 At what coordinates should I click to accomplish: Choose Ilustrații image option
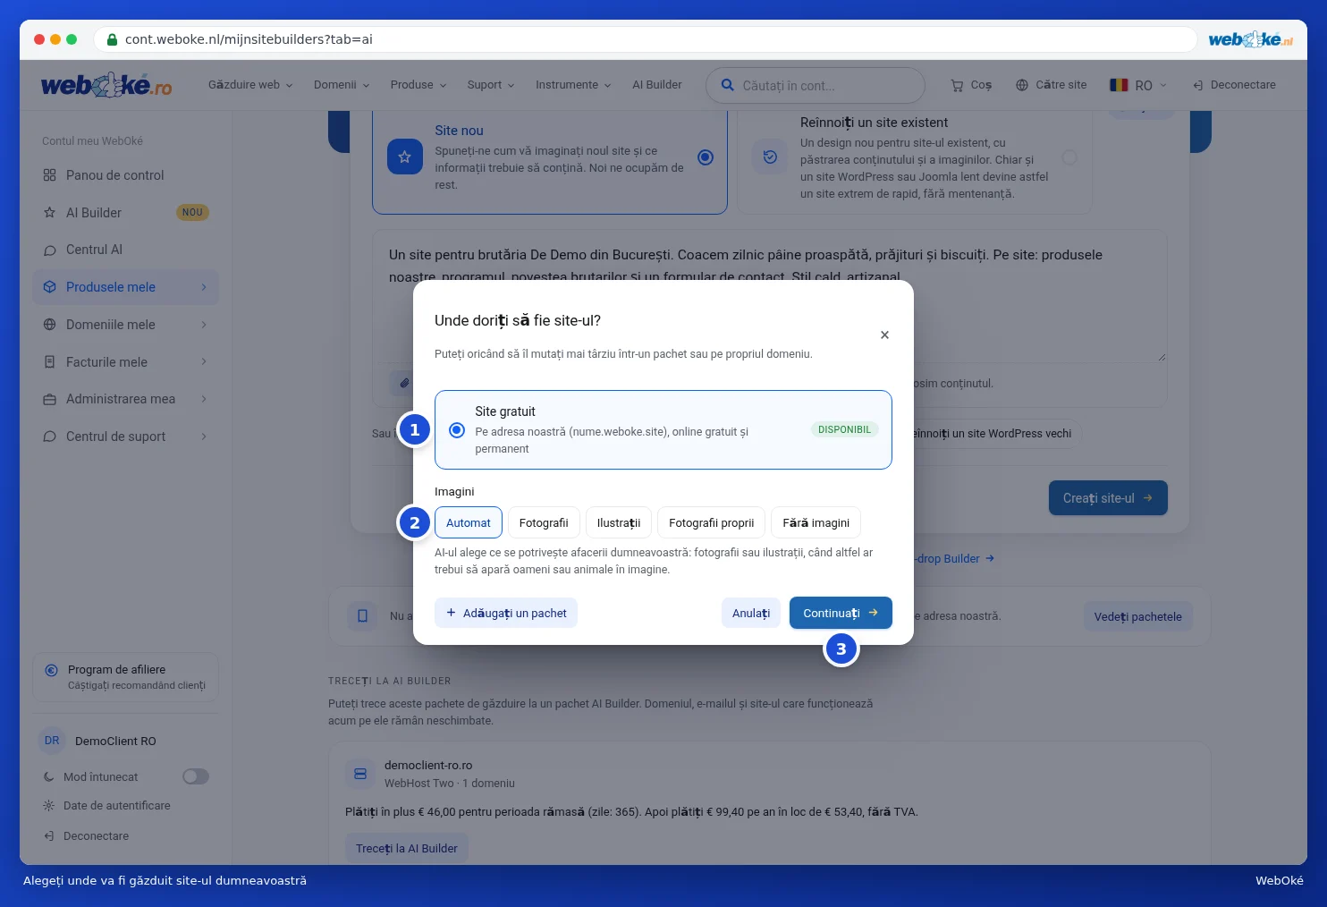pyautogui.click(x=619, y=522)
